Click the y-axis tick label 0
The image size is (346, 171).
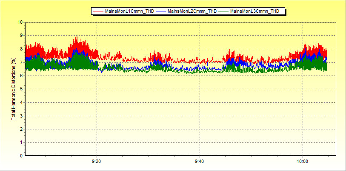point(21,156)
